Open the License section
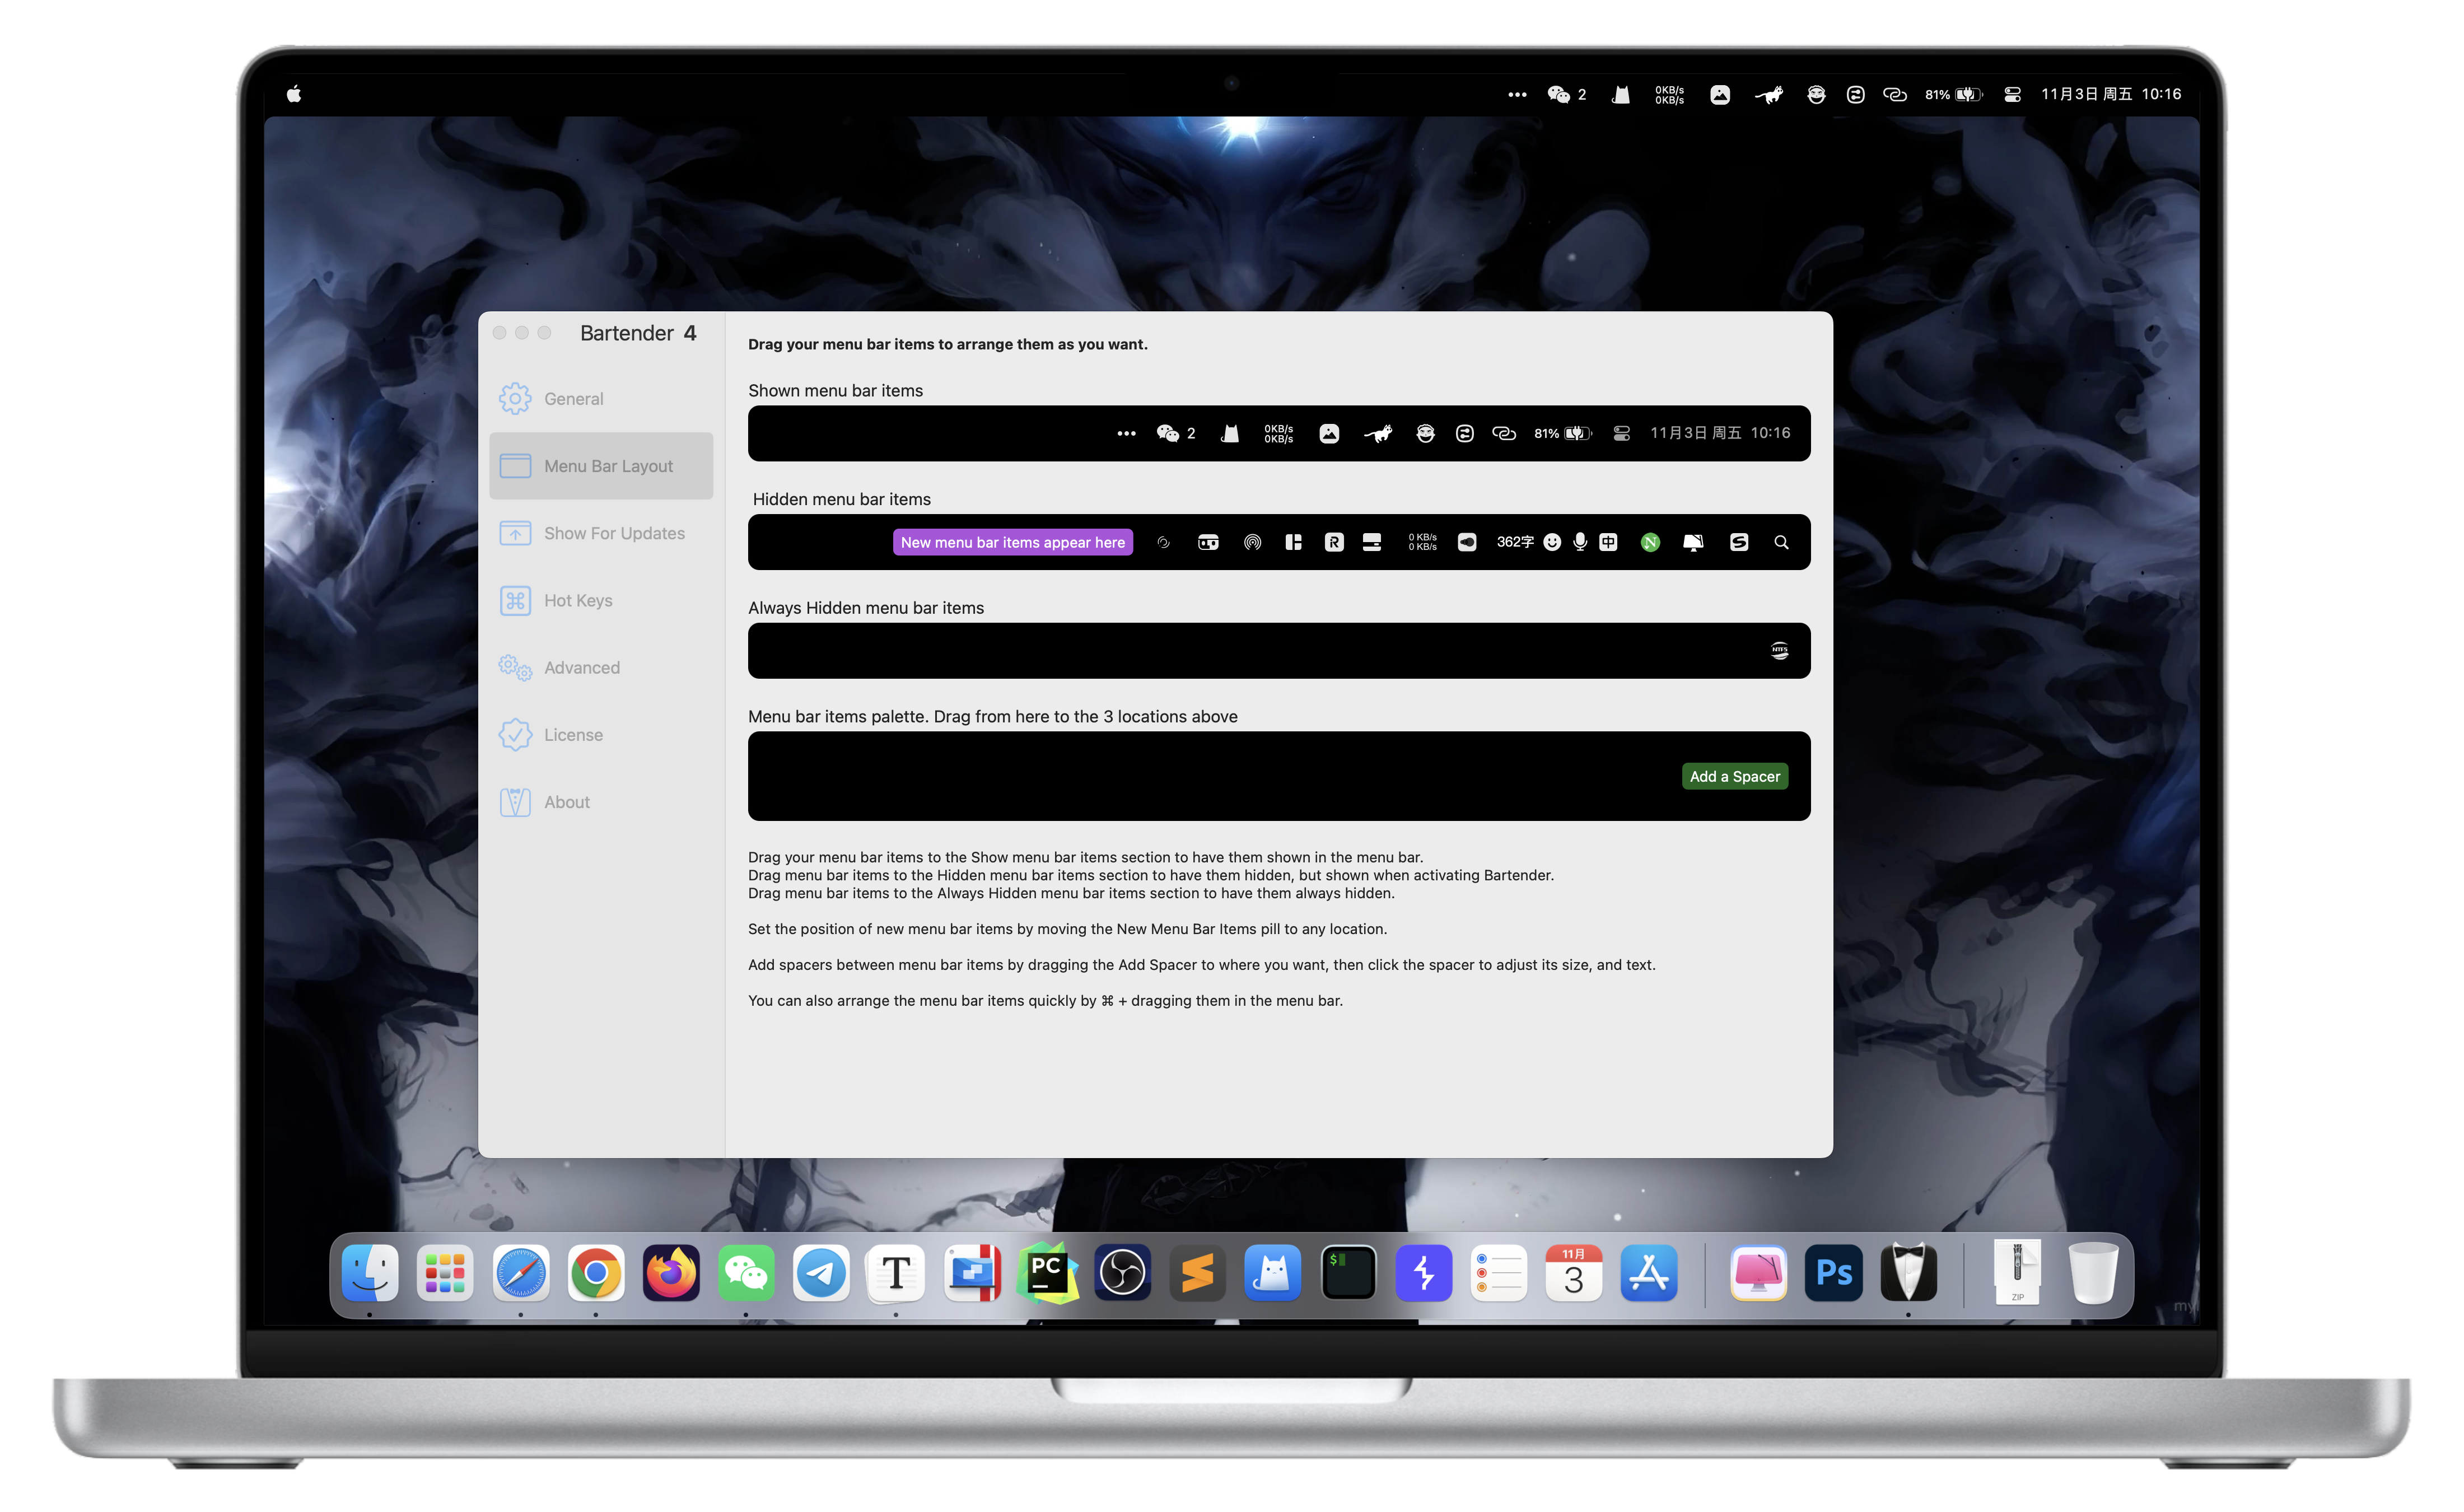Image resolution: width=2464 pixels, height=1512 pixels. [572, 735]
